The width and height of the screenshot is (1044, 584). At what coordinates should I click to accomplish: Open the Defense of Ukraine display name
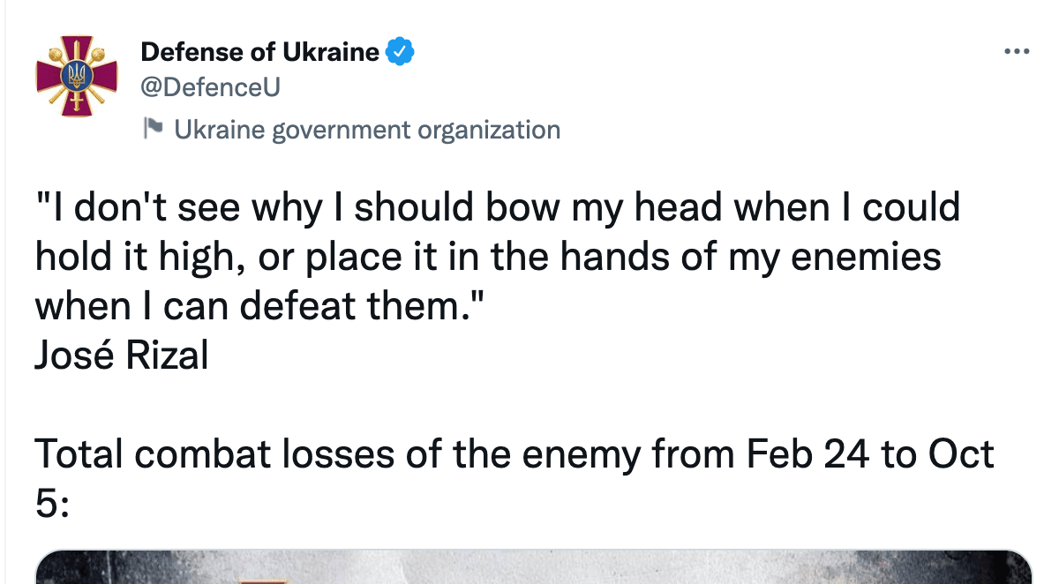259,52
